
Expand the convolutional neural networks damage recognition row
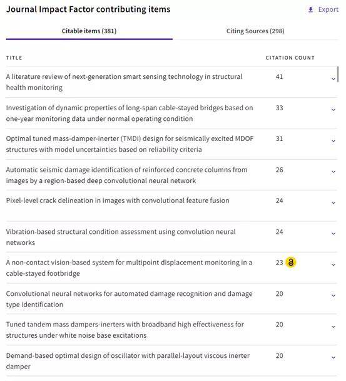pos(333,296)
